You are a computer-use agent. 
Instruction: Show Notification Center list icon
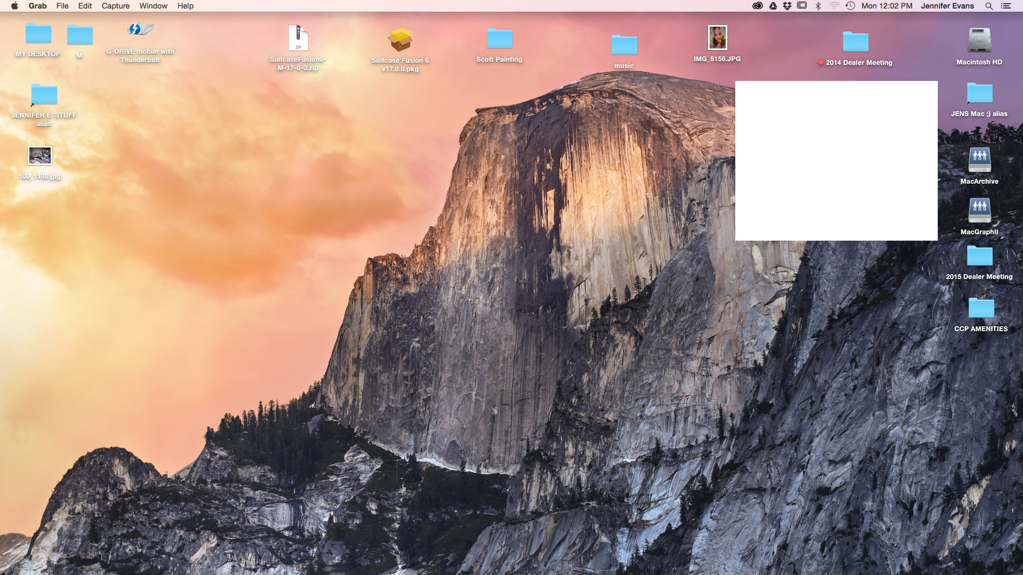(x=1005, y=6)
